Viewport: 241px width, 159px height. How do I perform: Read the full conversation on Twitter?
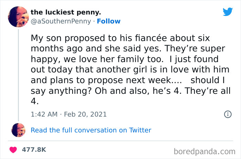91,130
